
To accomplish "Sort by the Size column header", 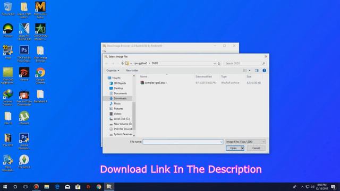I will pos(249,76).
